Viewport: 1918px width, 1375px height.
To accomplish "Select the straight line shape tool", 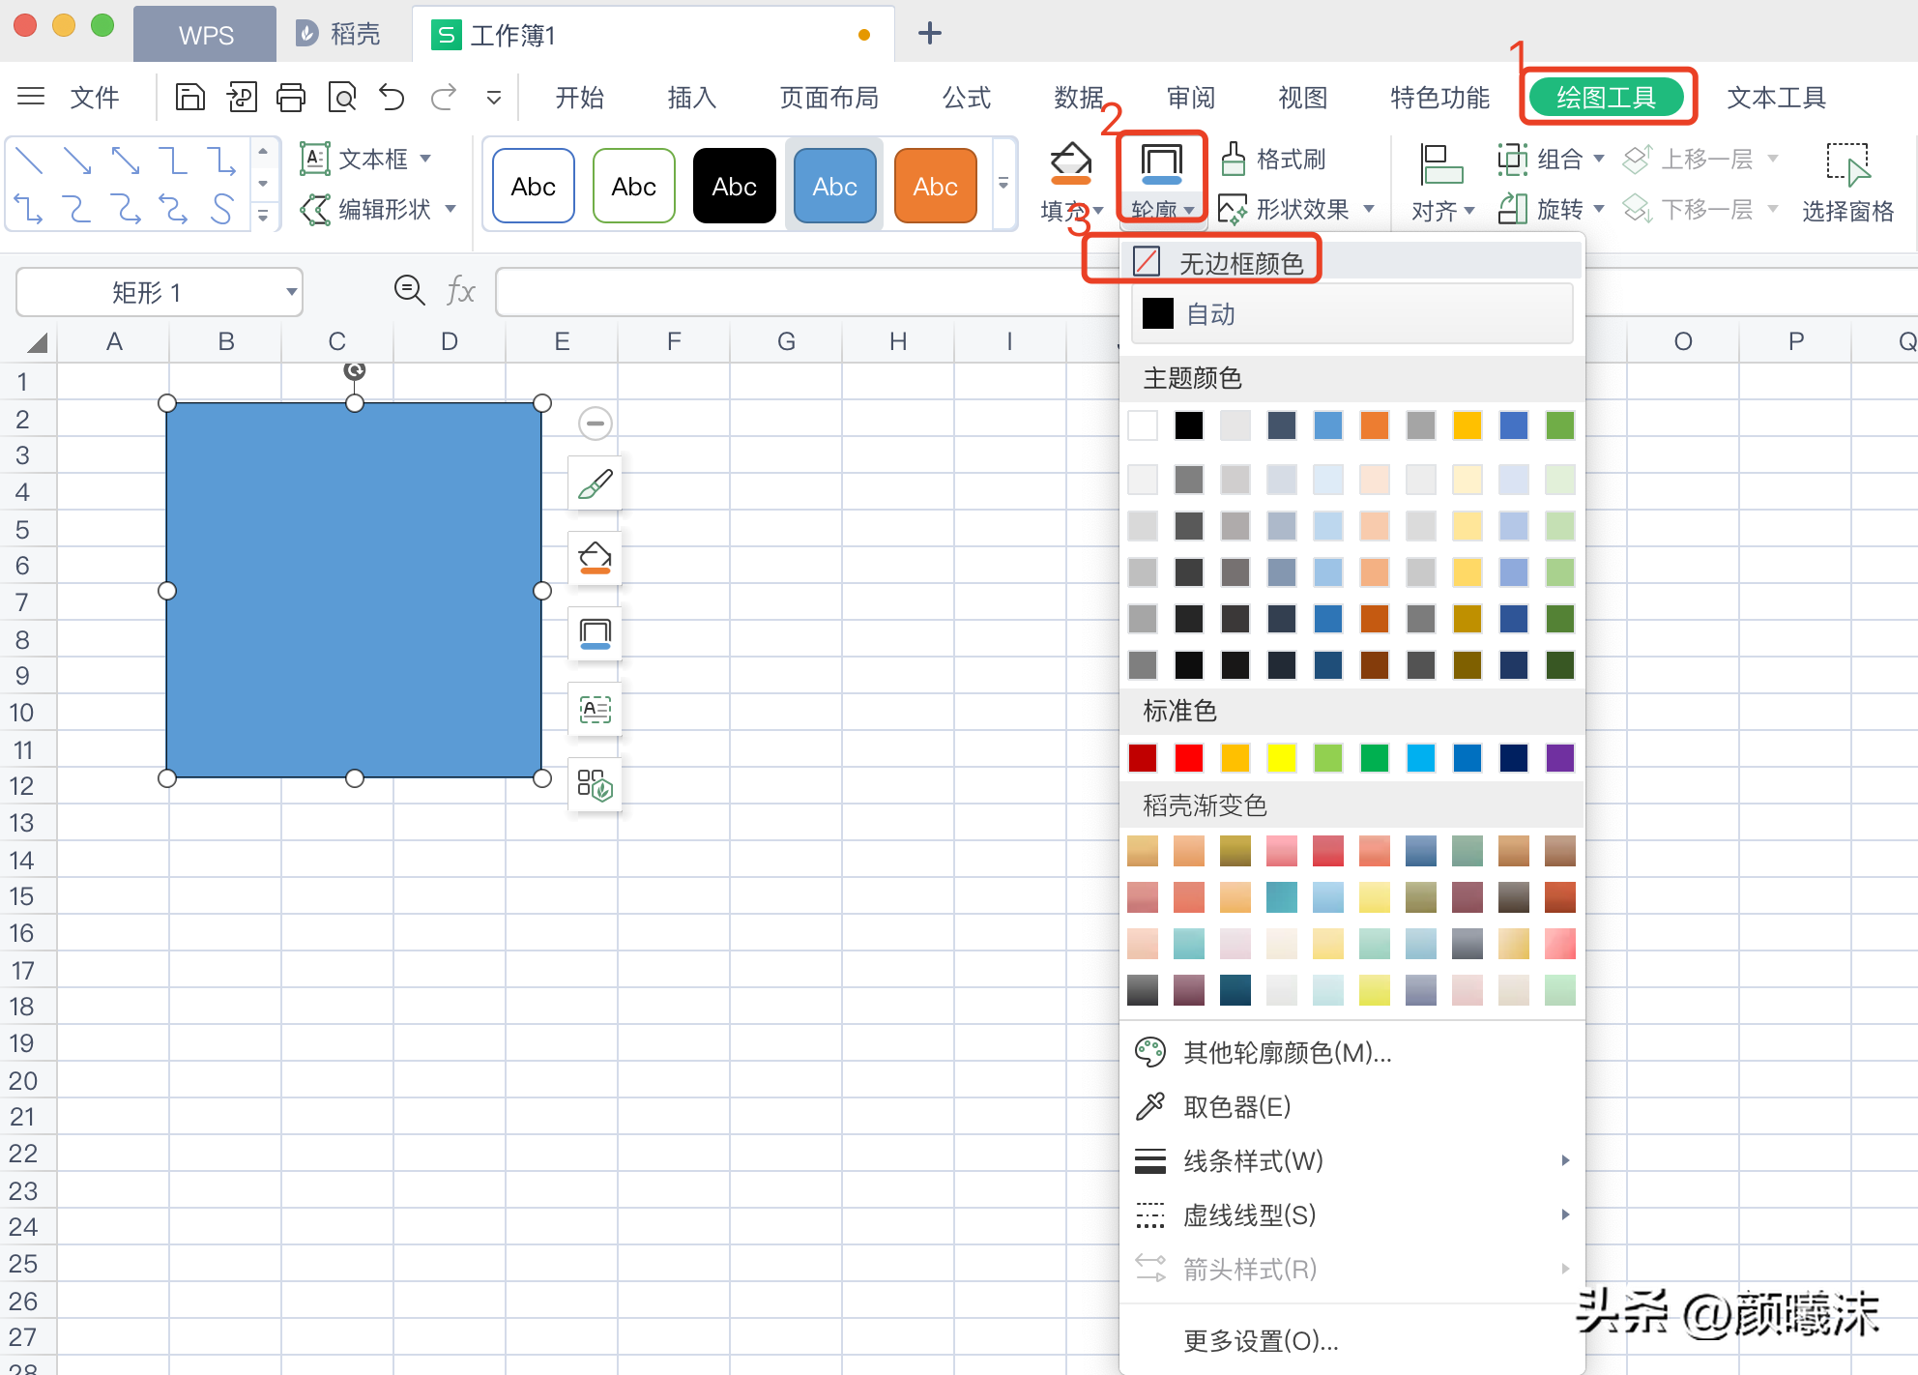I will [x=29, y=160].
